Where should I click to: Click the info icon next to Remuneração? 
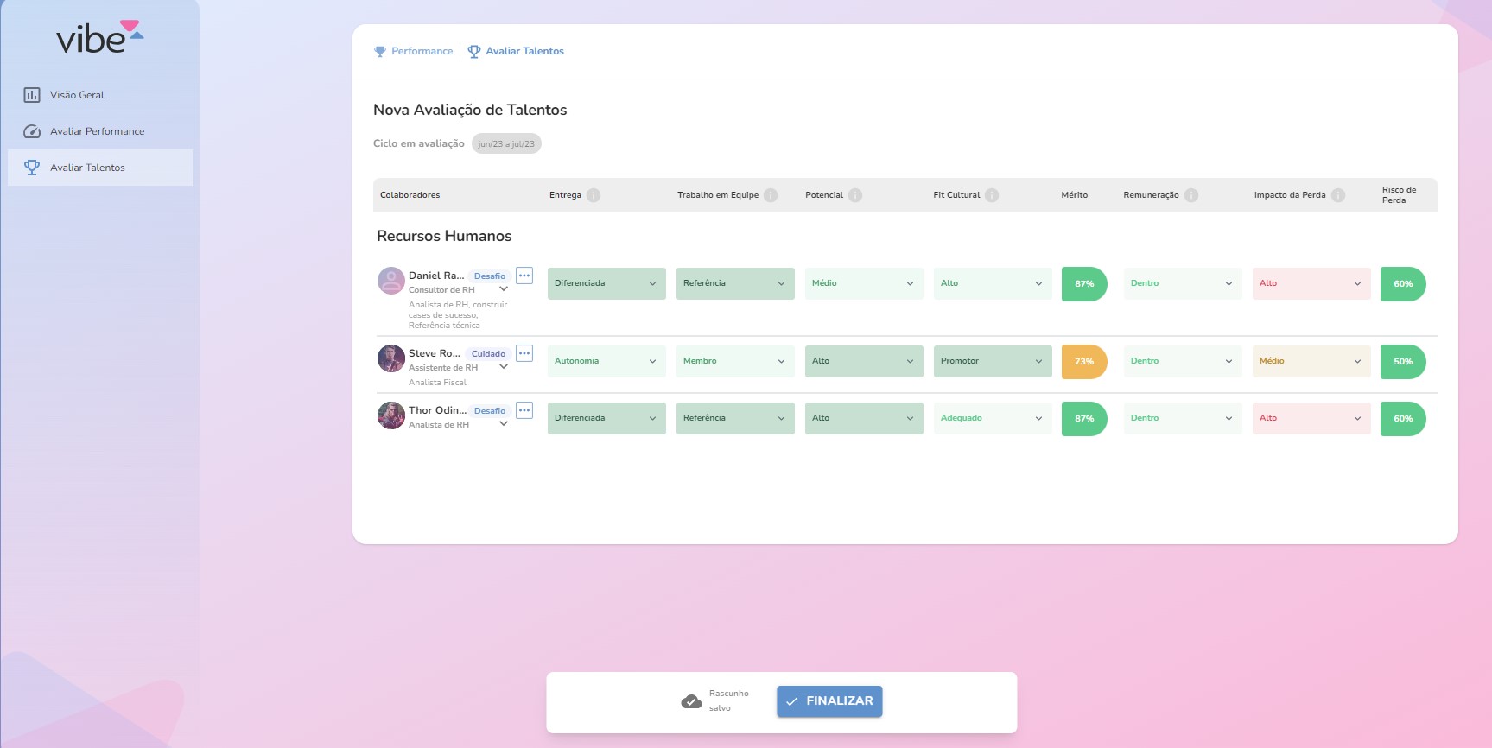click(x=1191, y=195)
